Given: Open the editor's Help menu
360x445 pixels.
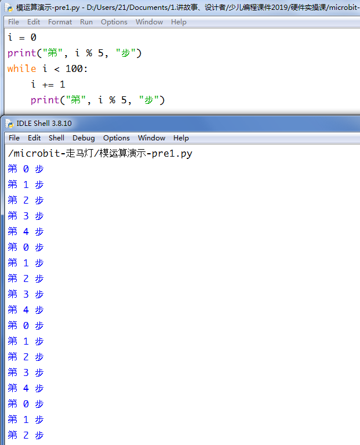Looking at the screenshot, I should [x=179, y=22].
